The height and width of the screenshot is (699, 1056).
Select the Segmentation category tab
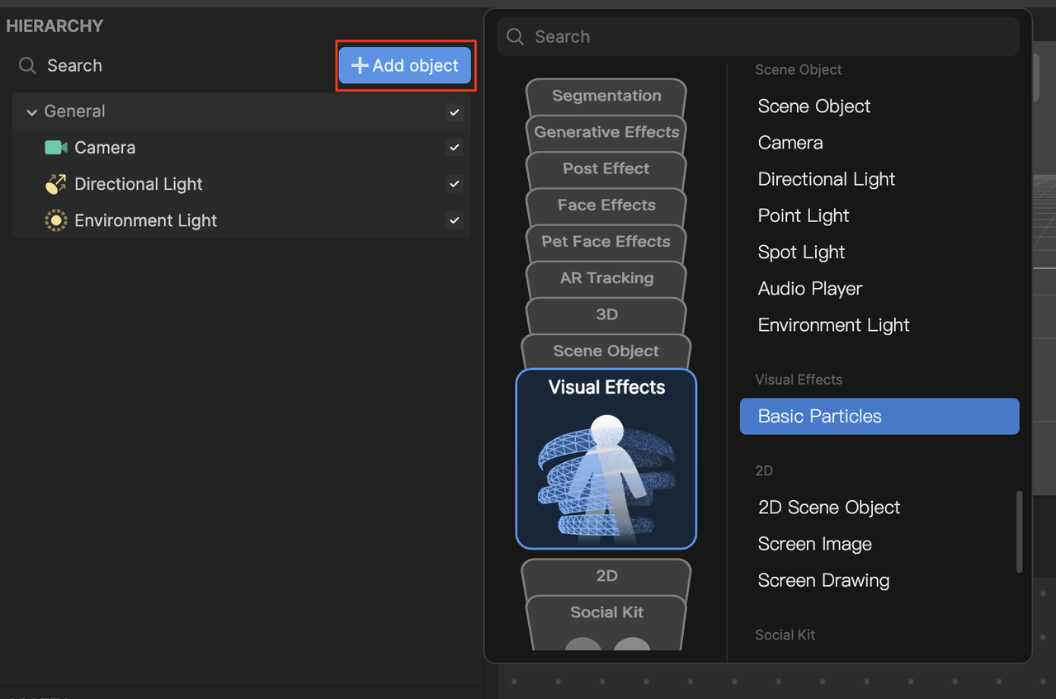coord(606,96)
